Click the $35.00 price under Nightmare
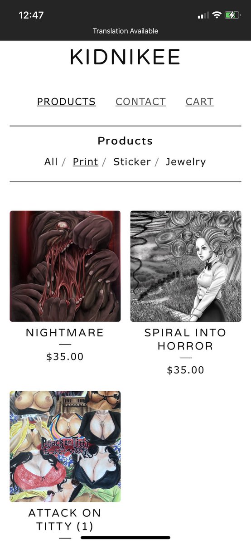 65,357
